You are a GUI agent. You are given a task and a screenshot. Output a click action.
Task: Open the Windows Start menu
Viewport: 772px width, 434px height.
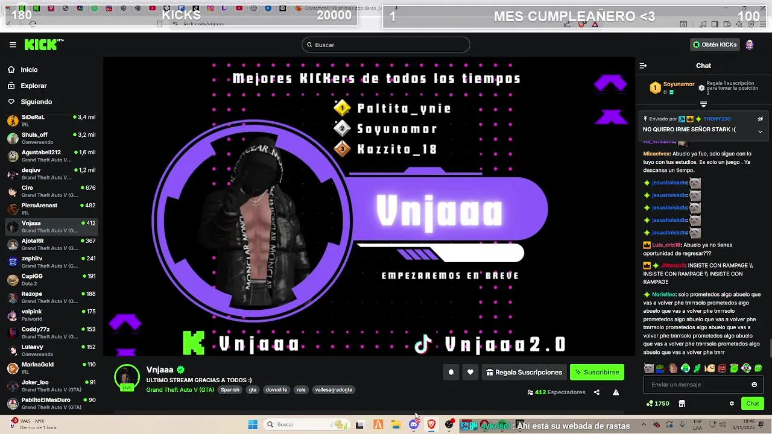pos(253,425)
